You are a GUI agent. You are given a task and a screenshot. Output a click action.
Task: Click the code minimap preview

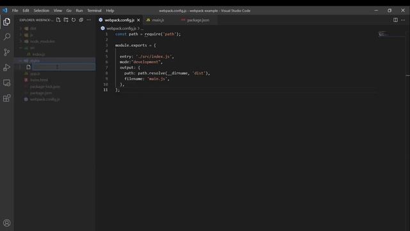[x=383, y=34]
